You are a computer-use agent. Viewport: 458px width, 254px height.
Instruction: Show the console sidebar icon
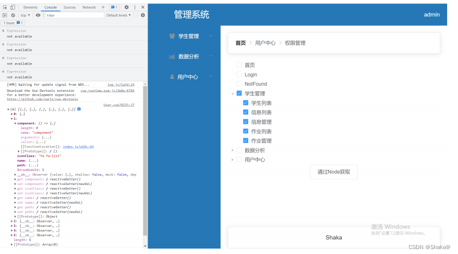click(4, 15)
